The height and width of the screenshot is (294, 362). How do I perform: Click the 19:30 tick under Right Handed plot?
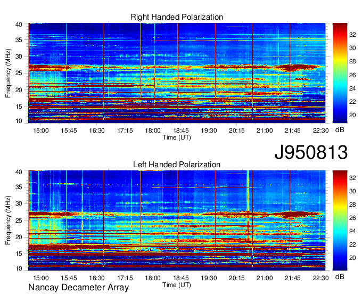pos(209,130)
